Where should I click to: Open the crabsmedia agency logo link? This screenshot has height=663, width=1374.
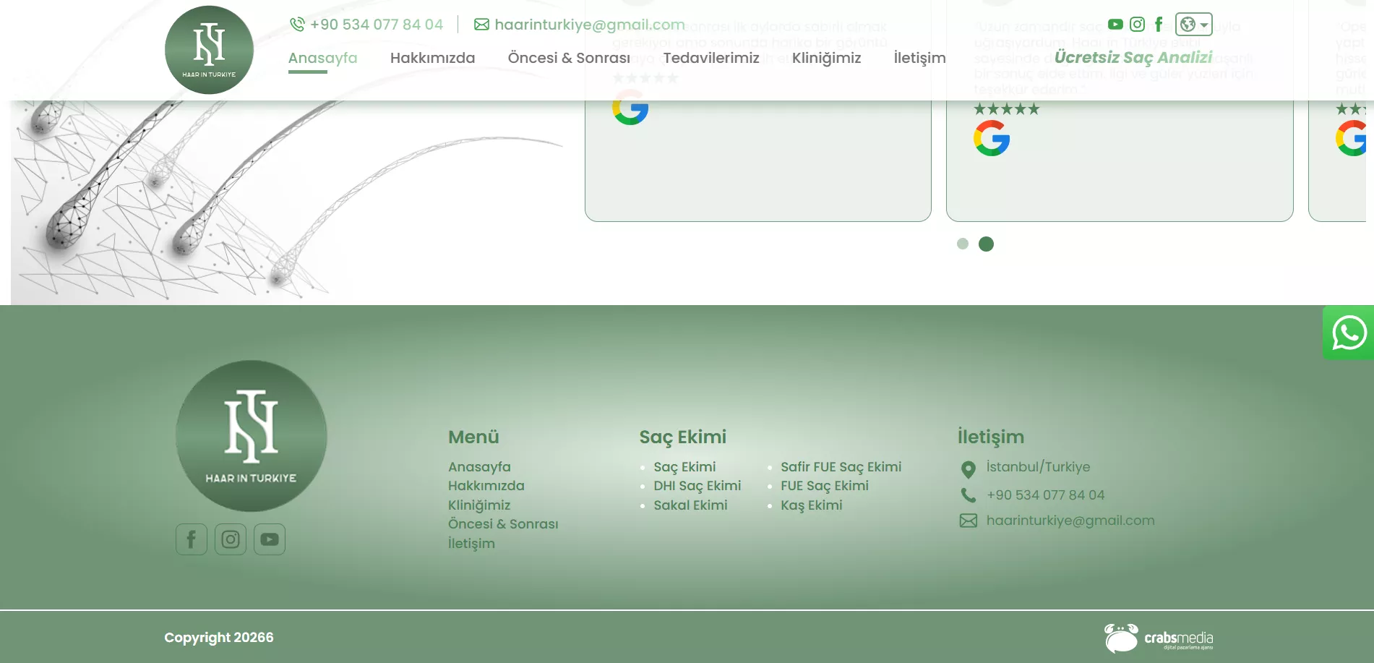1159,638
